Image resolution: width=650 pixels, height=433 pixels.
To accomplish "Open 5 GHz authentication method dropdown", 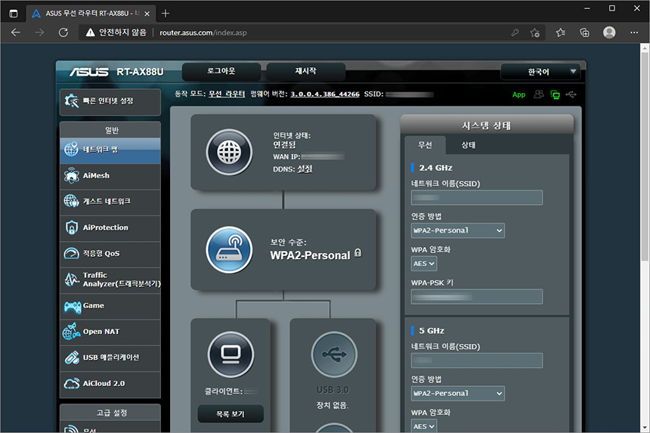I will 458,393.
